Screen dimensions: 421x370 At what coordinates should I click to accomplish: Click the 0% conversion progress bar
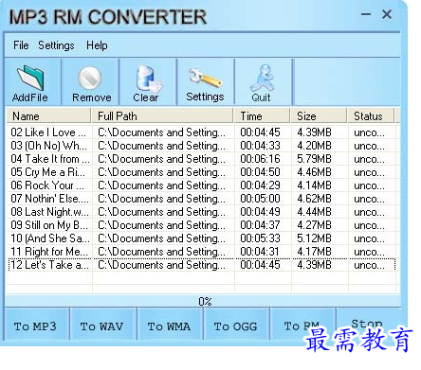pyautogui.click(x=203, y=301)
